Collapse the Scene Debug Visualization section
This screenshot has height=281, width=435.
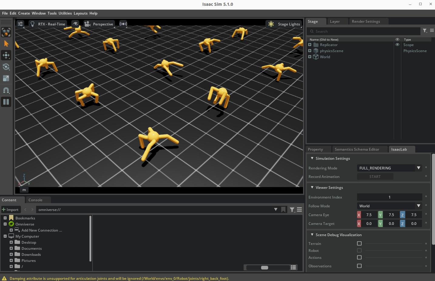pyautogui.click(x=312, y=235)
